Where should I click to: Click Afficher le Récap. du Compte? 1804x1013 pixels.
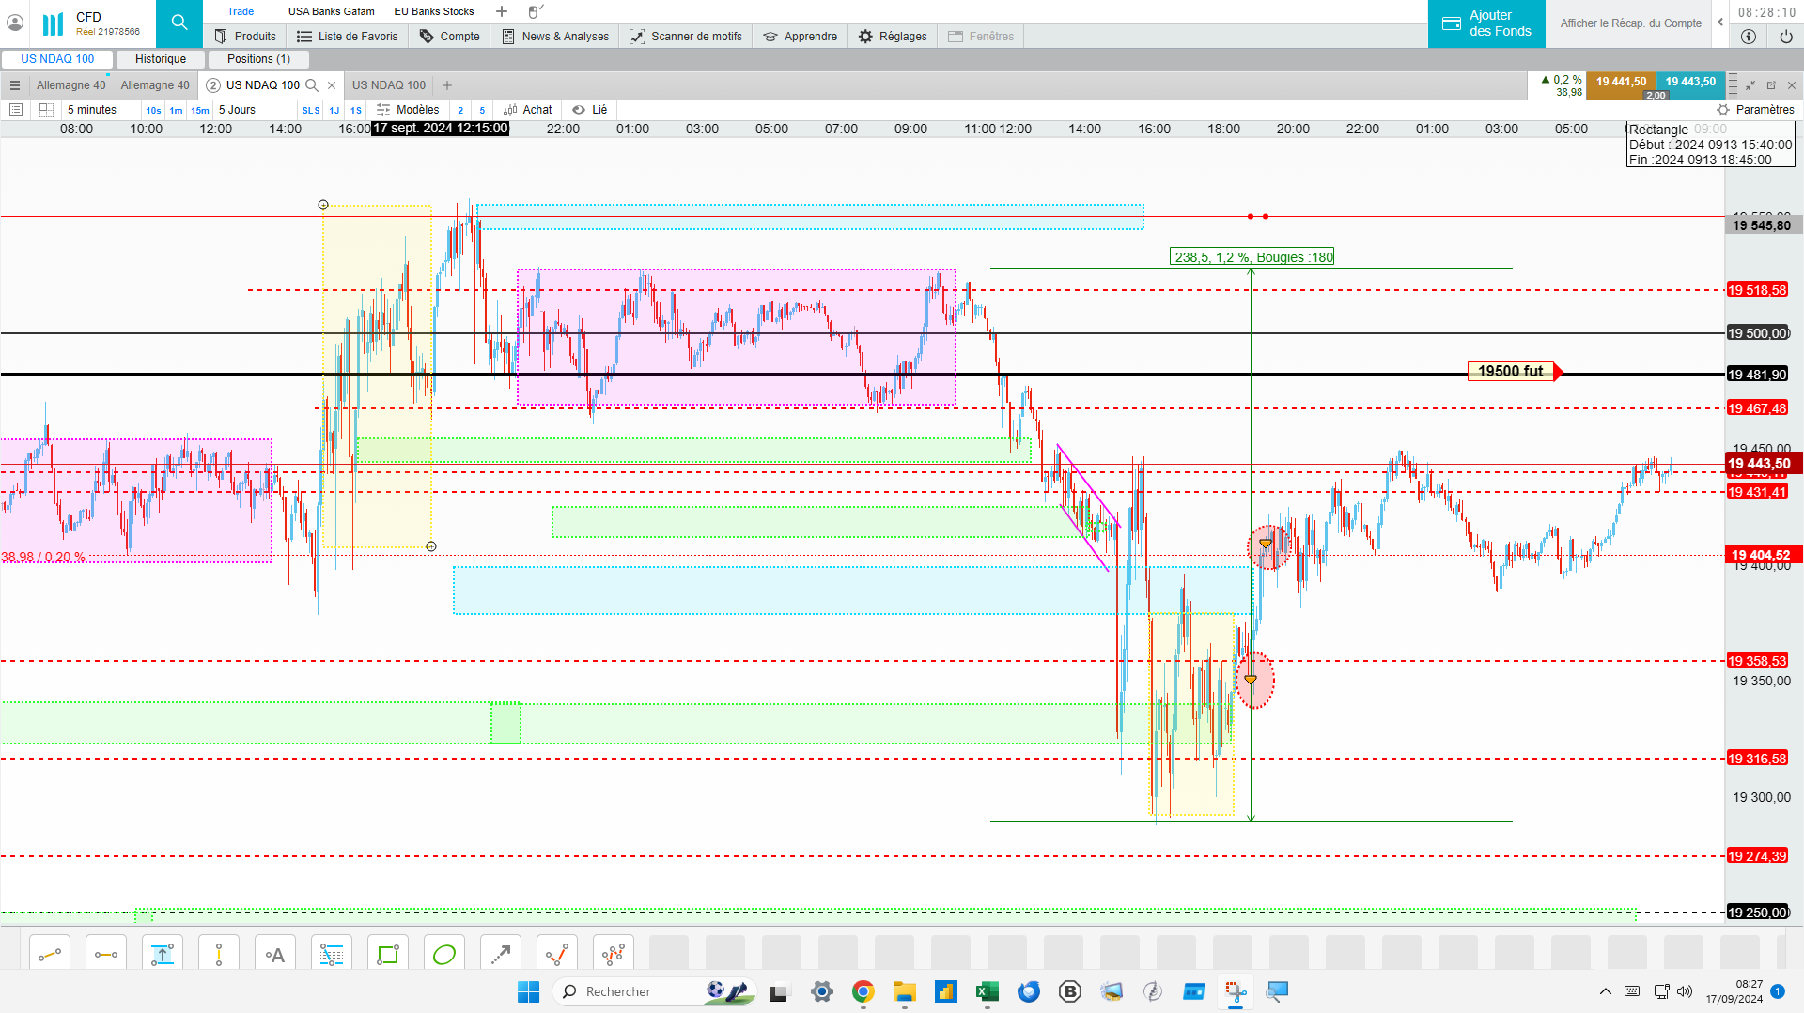(x=1630, y=23)
